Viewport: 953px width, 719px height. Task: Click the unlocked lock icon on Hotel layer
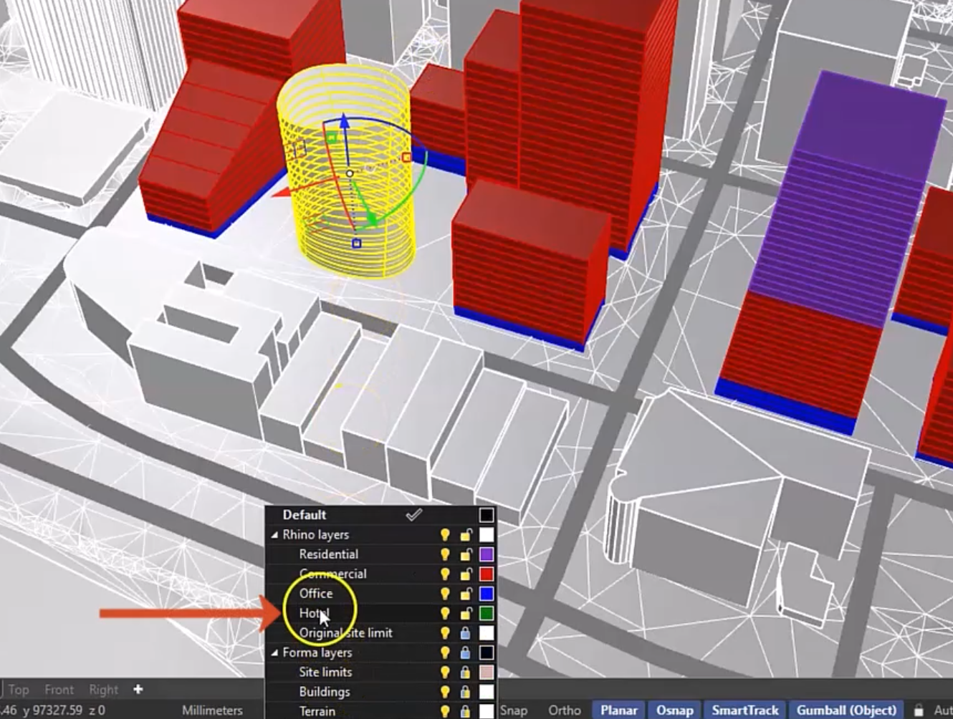pos(466,614)
